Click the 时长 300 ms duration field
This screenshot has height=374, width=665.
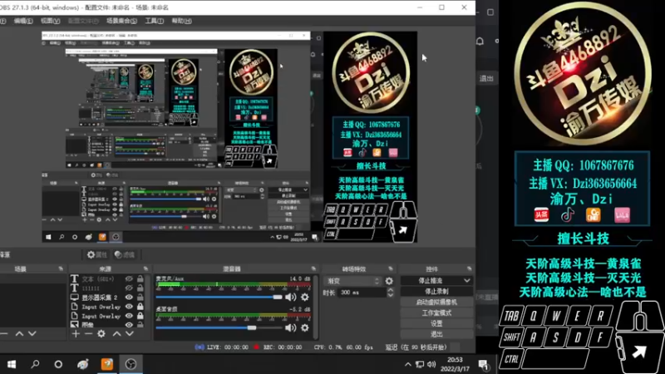coord(362,293)
